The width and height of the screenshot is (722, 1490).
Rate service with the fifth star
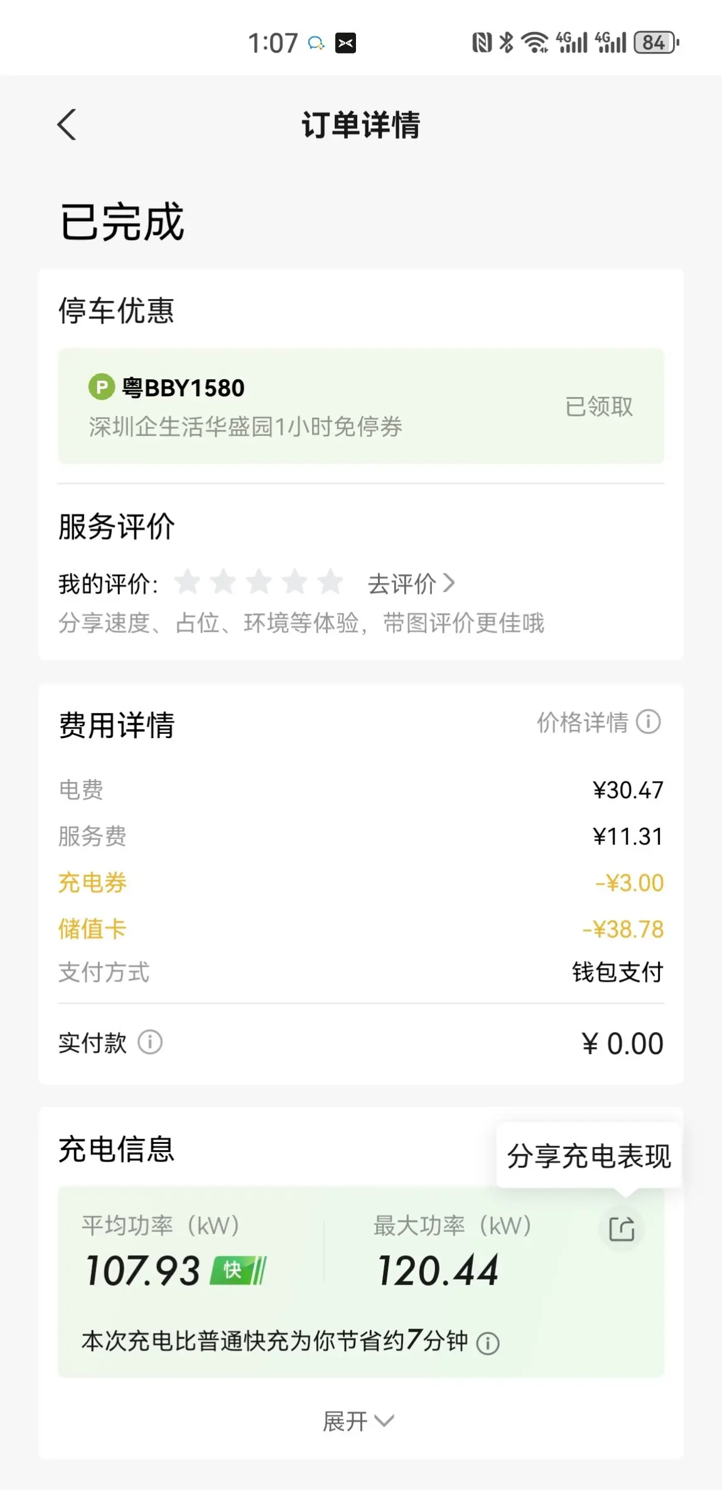pyautogui.click(x=330, y=582)
